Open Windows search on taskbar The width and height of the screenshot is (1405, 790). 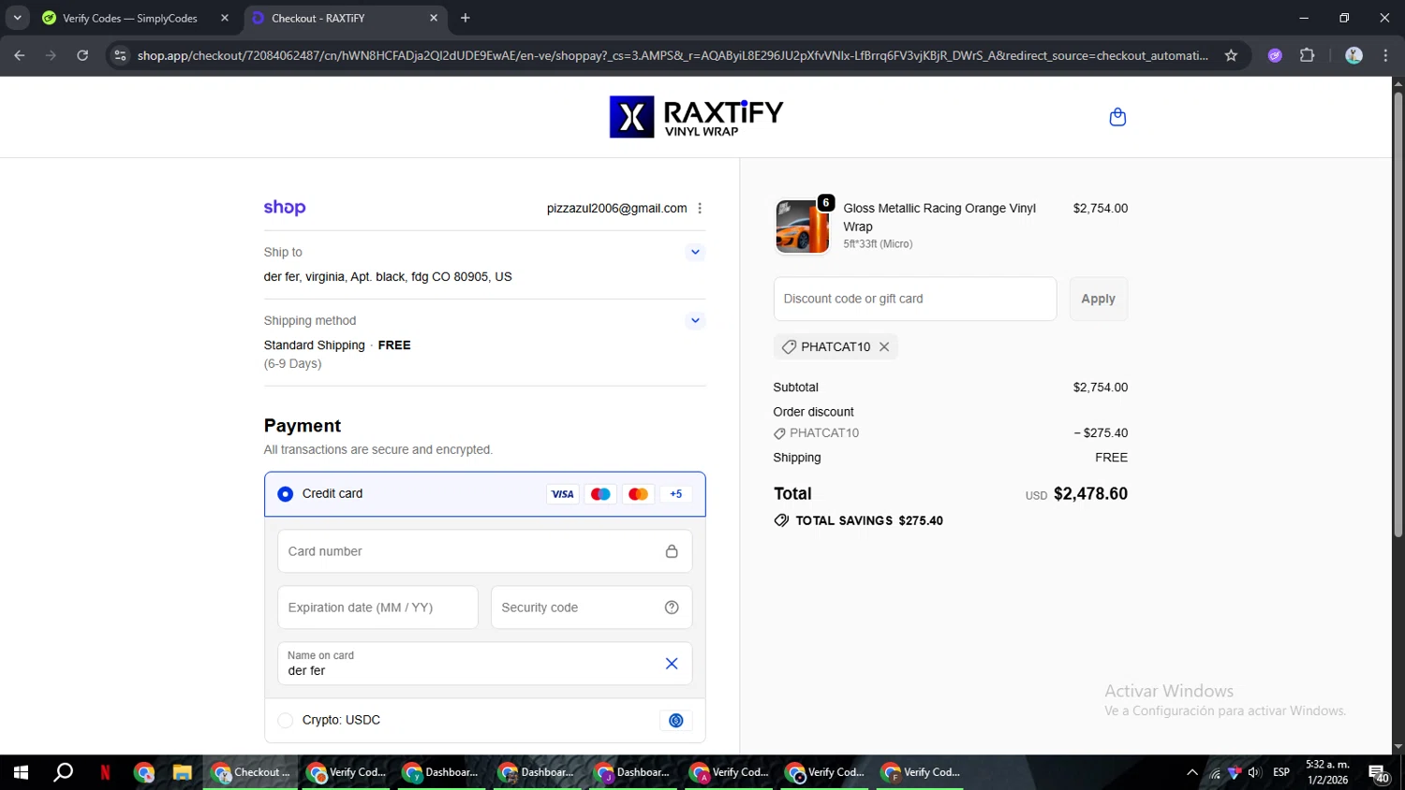(x=63, y=772)
